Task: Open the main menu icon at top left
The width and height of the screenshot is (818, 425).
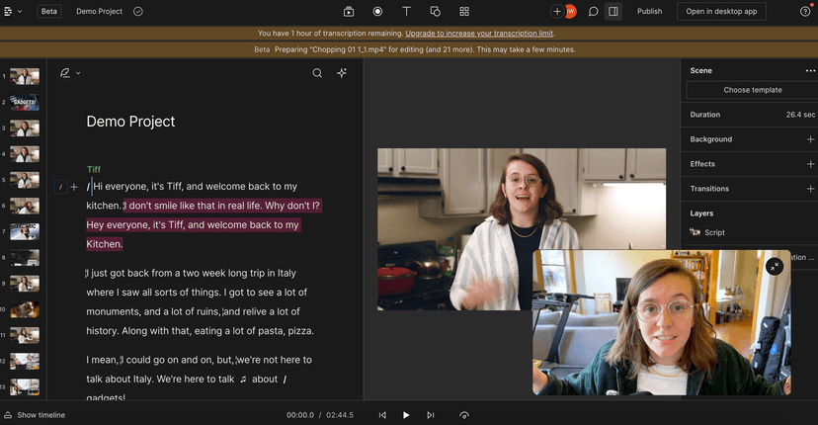Action: click(8, 12)
